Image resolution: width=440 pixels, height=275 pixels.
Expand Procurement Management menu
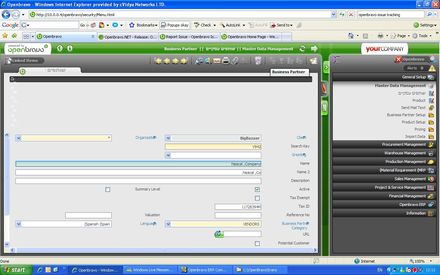pyautogui.click(x=404, y=145)
